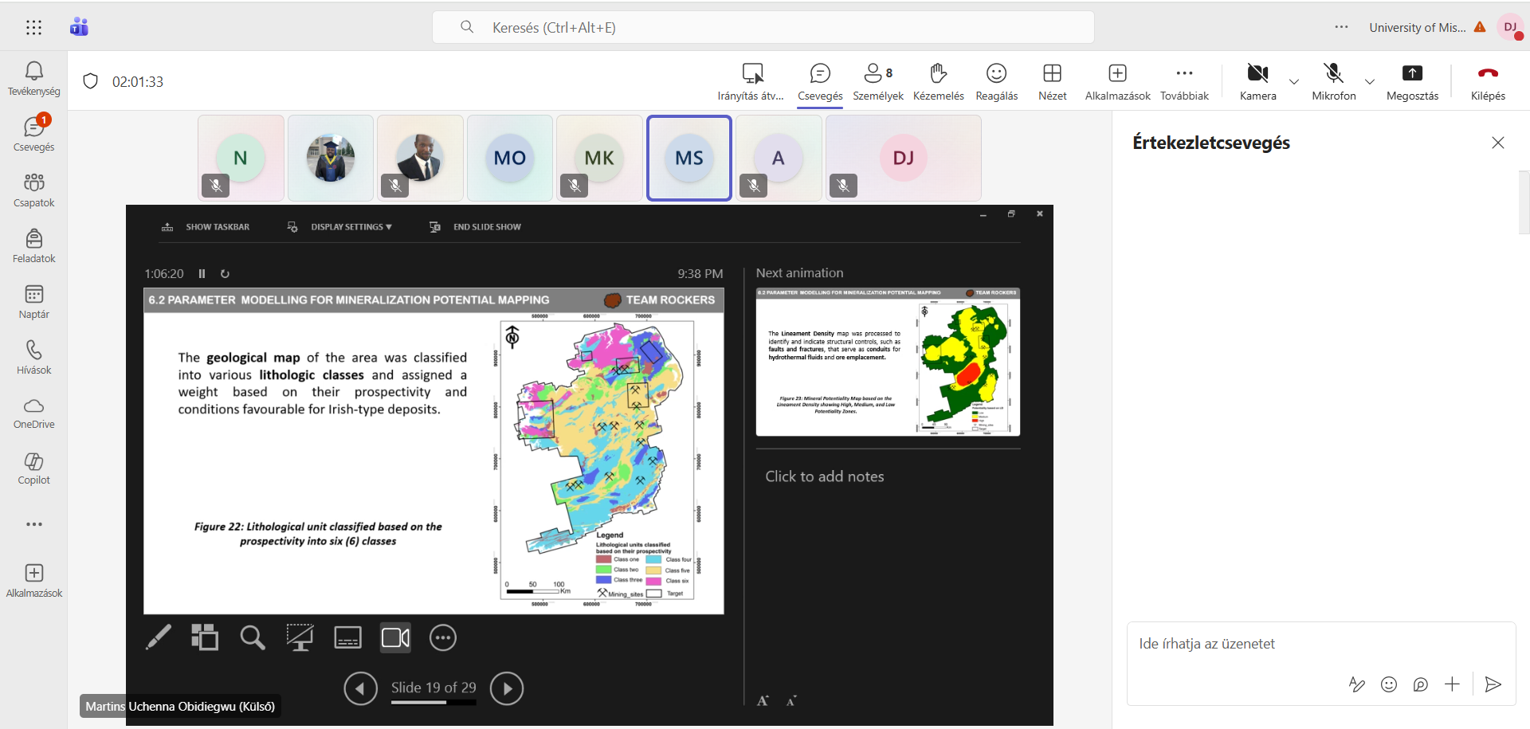Viewport: 1530px width, 729px height.
Task: Click the chat panel vertical scrollbar
Action: [x=1524, y=202]
